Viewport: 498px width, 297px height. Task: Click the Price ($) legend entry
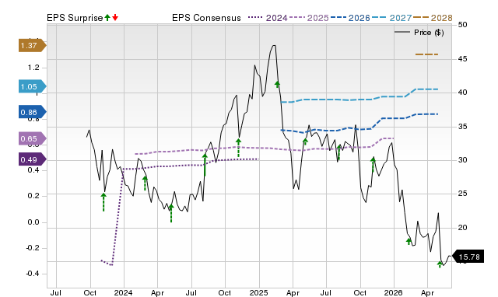coord(419,33)
